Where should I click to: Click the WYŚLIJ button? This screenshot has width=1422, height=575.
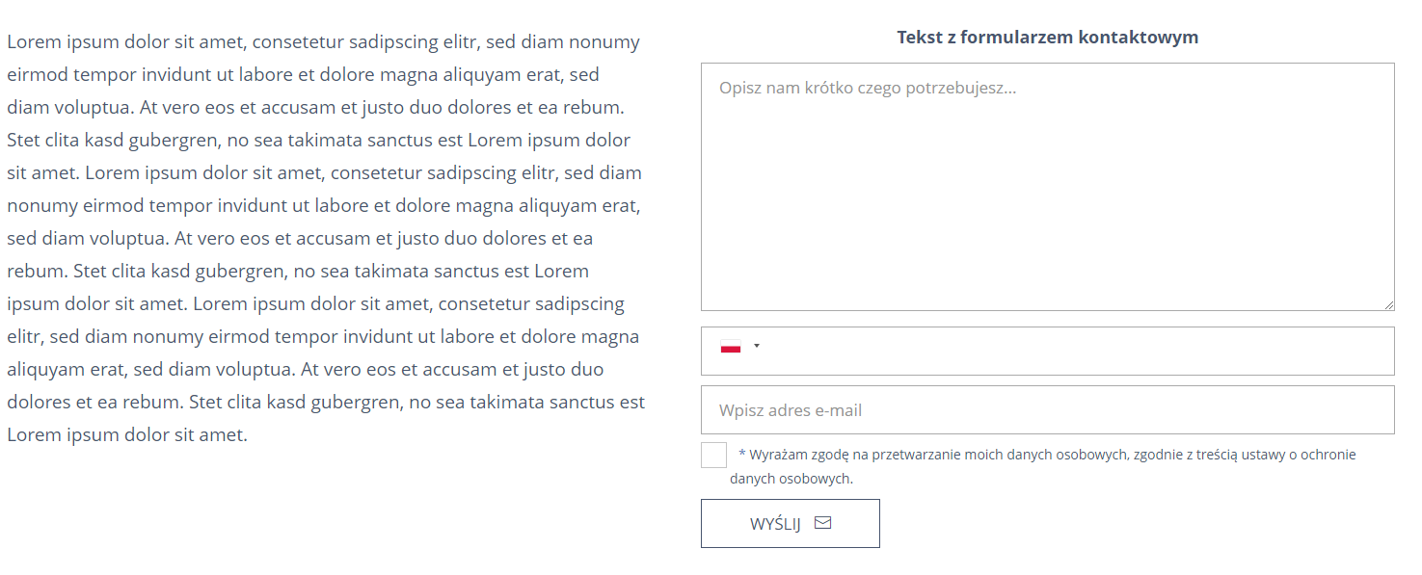pyautogui.click(x=790, y=523)
